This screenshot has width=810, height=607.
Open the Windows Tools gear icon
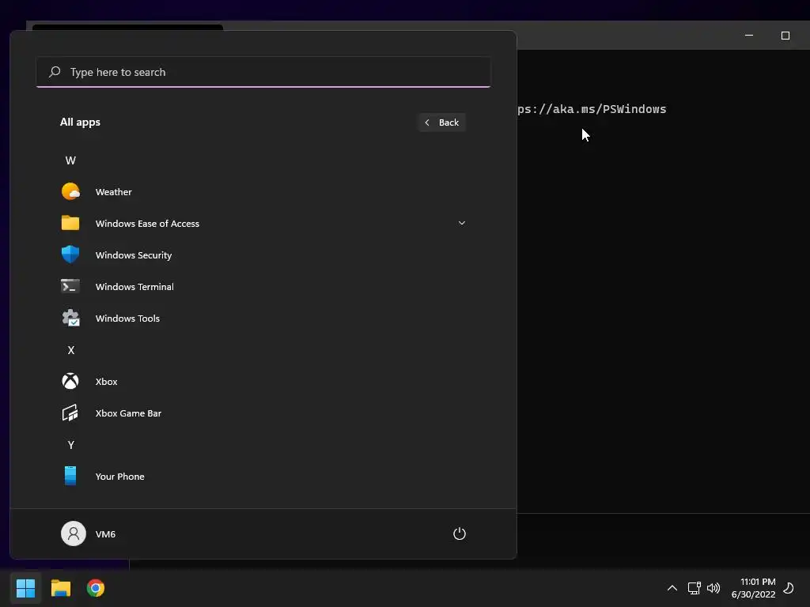click(x=70, y=318)
